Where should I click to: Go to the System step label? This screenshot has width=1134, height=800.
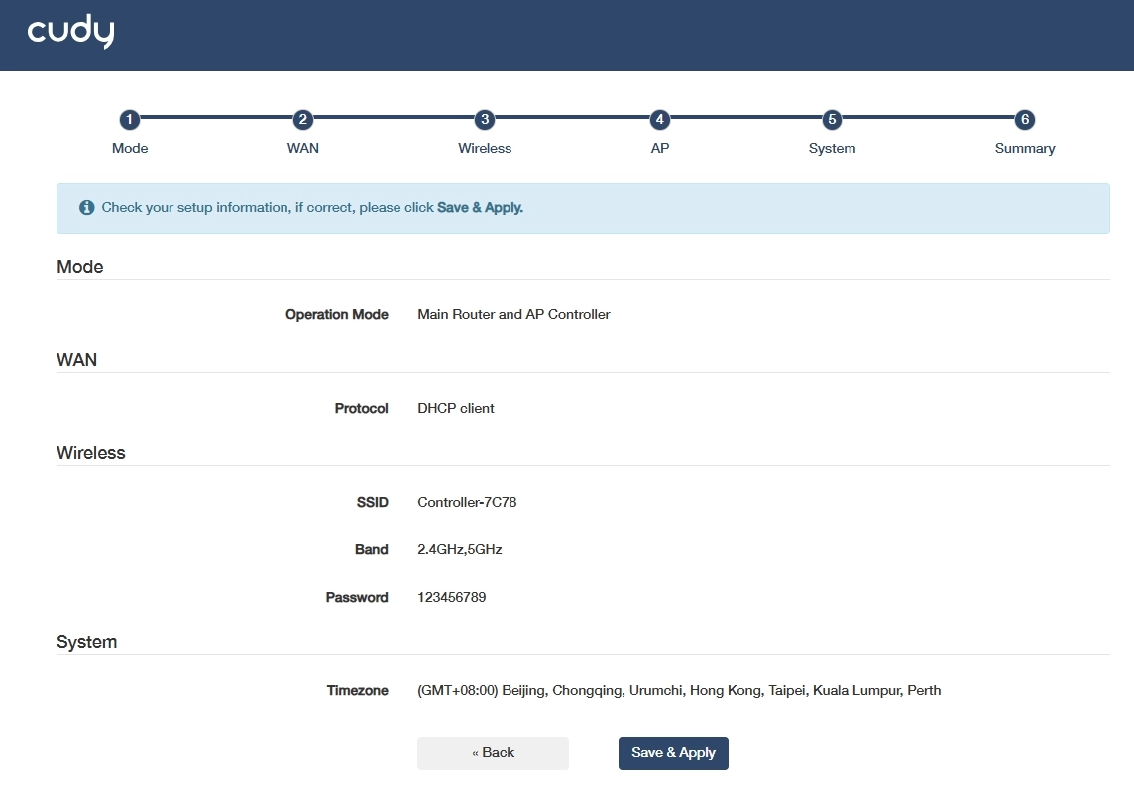(832, 148)
